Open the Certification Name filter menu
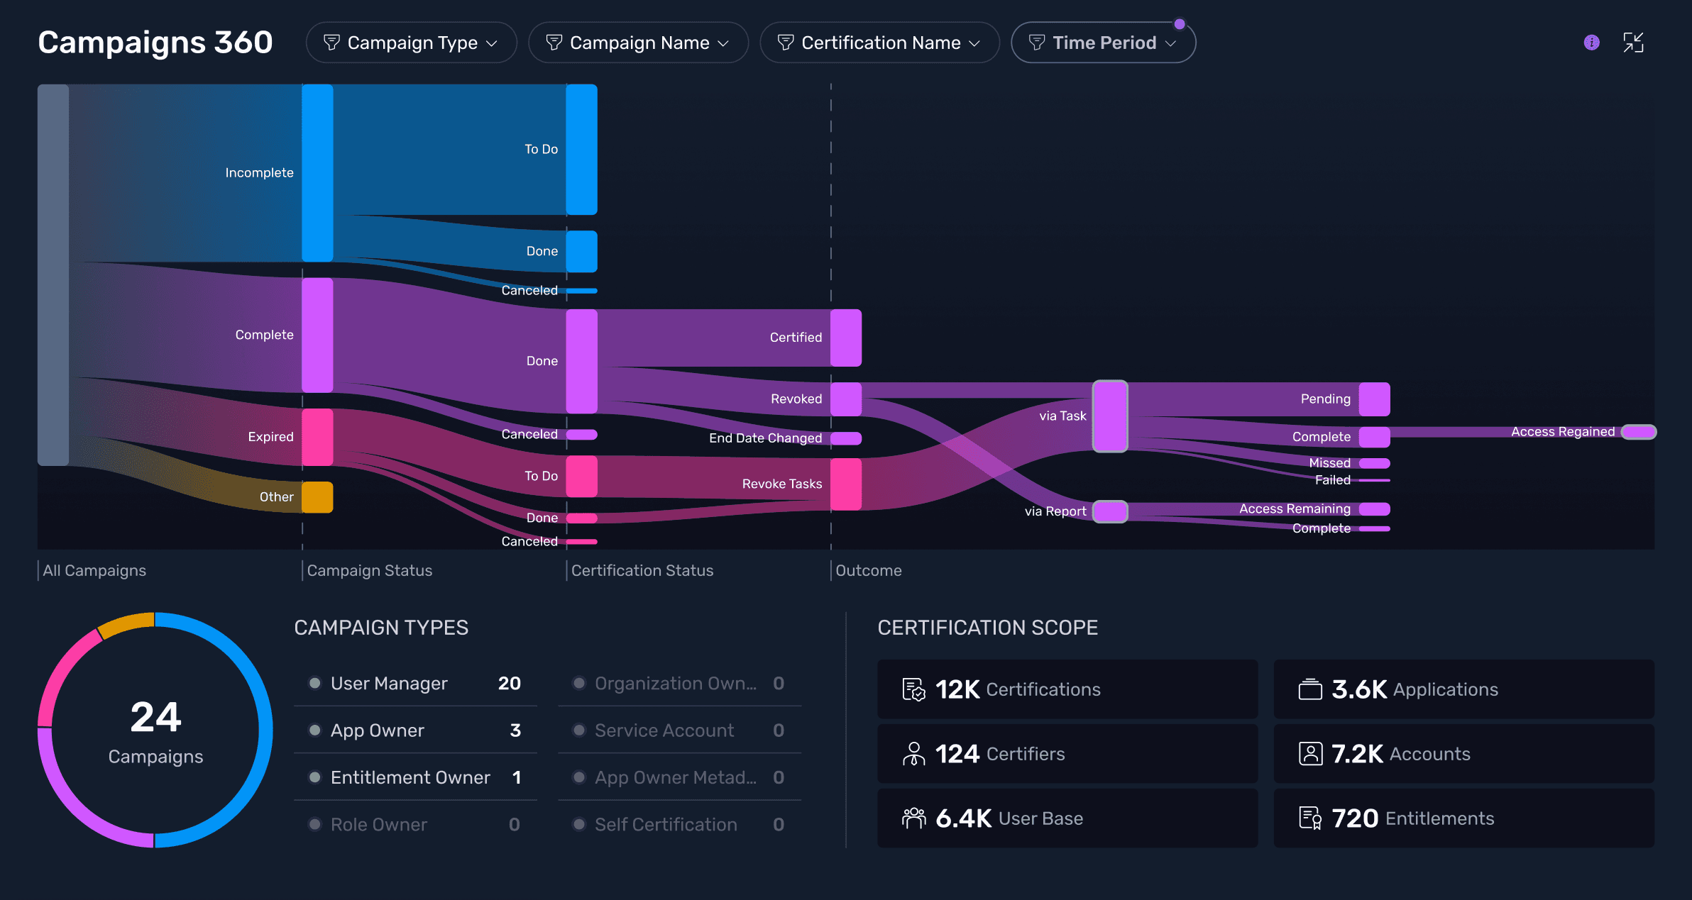Image resolution: width=1692 pixels, height=900 pixels. pyautogui.click(x=879, y=43)
